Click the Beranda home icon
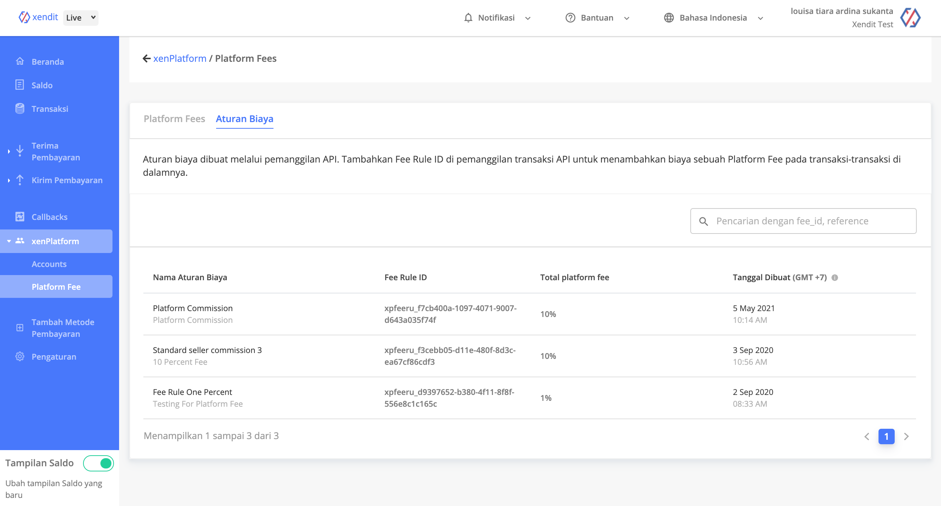 pos(20,61)
